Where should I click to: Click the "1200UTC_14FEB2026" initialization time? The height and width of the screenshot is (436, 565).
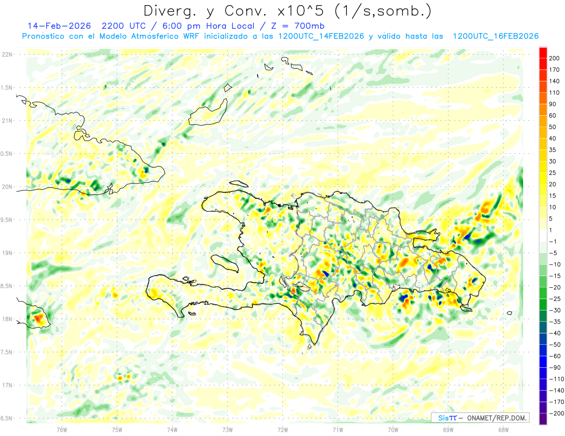click(321, 36)
